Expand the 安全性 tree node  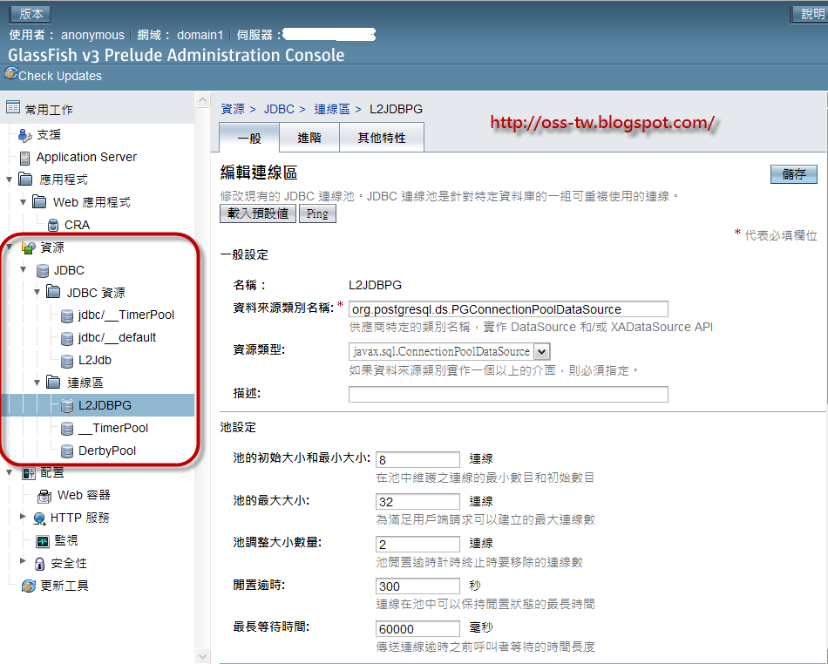[23, 561]
